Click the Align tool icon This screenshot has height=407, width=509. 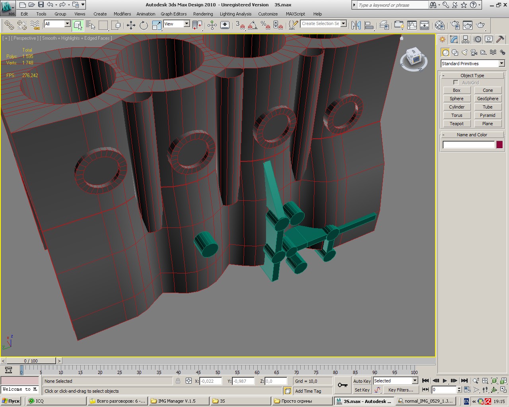[x=369, y=25]
